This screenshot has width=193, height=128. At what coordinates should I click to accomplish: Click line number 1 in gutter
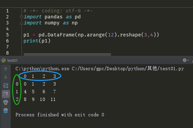tap(7, 11)
